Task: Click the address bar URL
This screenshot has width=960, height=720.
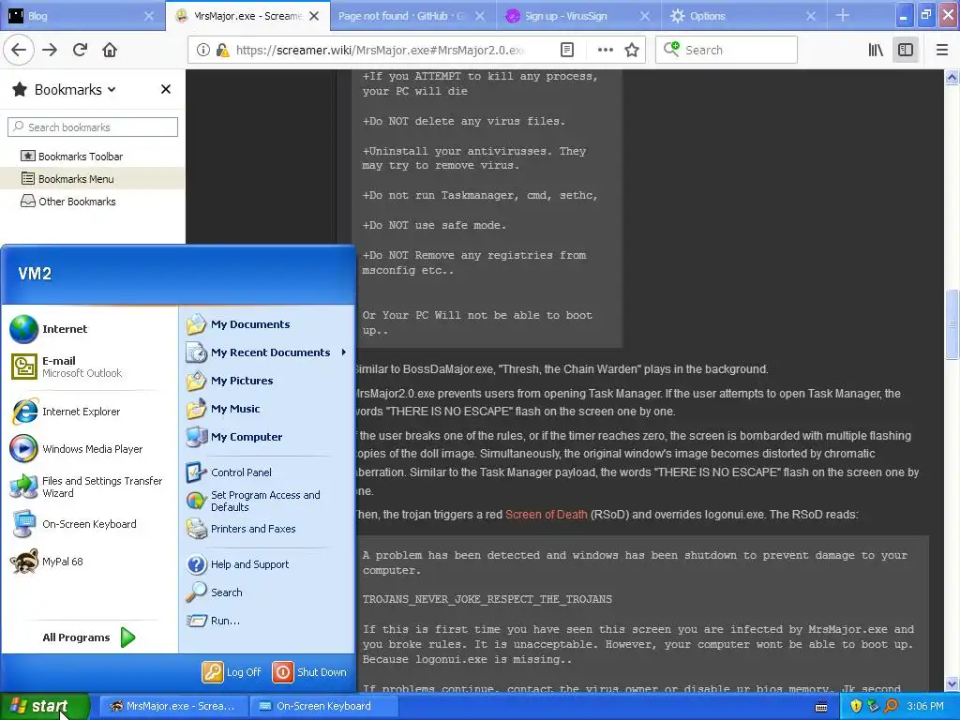Action: point(380,50)
